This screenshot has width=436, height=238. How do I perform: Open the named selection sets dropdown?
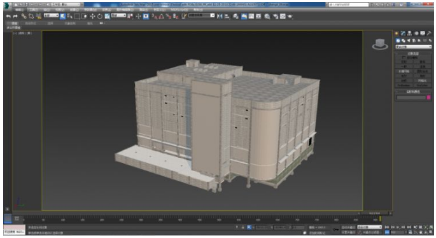202,15
